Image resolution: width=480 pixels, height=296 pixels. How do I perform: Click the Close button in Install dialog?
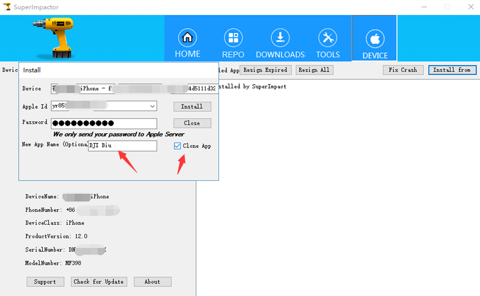[192, 123]
